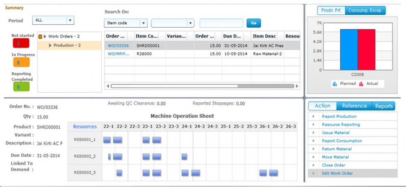The width and height of the screenshot is (406, 187).
Task: Click the green Reporting Completed badge
Action: 18,86
